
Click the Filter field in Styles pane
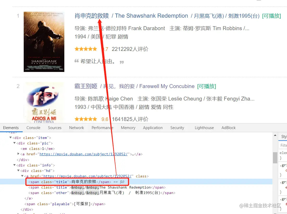(x=283, y=145)
